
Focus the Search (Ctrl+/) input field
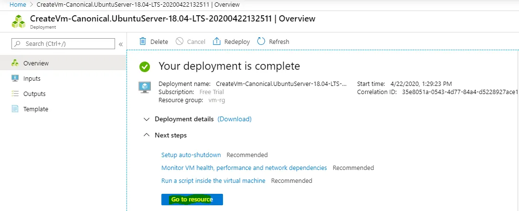tap(63, 43)
